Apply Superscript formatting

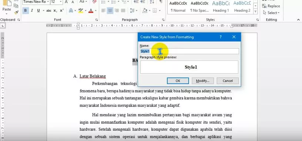click(x=62, y=11)
